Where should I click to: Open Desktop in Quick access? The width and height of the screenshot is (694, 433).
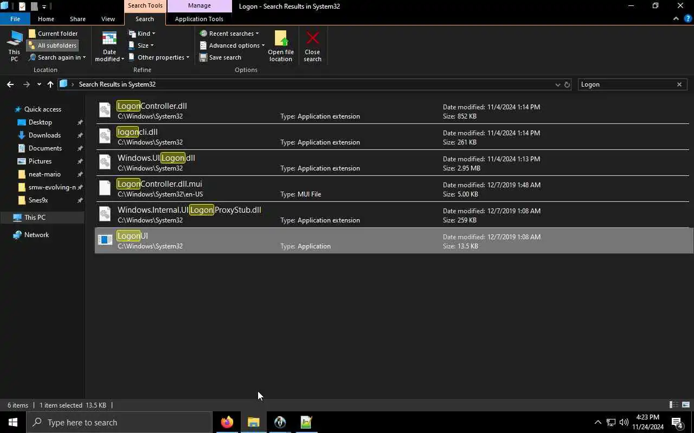(x=40, y=122)
